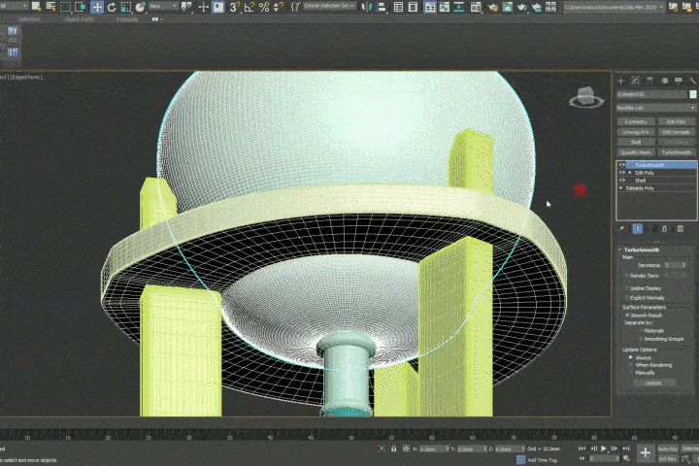
Task: Open the Create command panel tab
Action: point(621,81)
